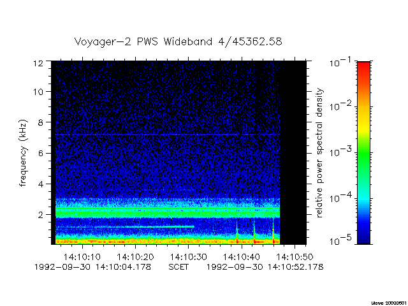The height and width of the screenshot is (306, 408).
Task: Click the '14:10:30' time tick label
Action: click(x=189, y=257)
